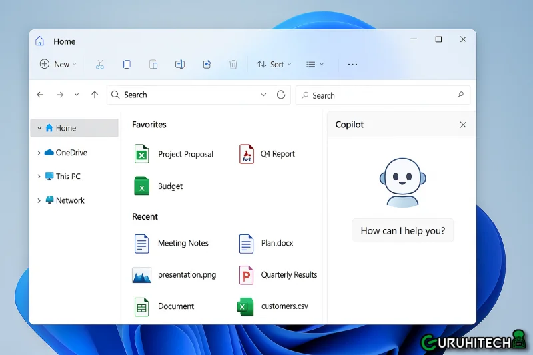The width and height of the screenshot is (533, 355).
Task: Select Home in navigation pane
Action: tap(74, 128)
